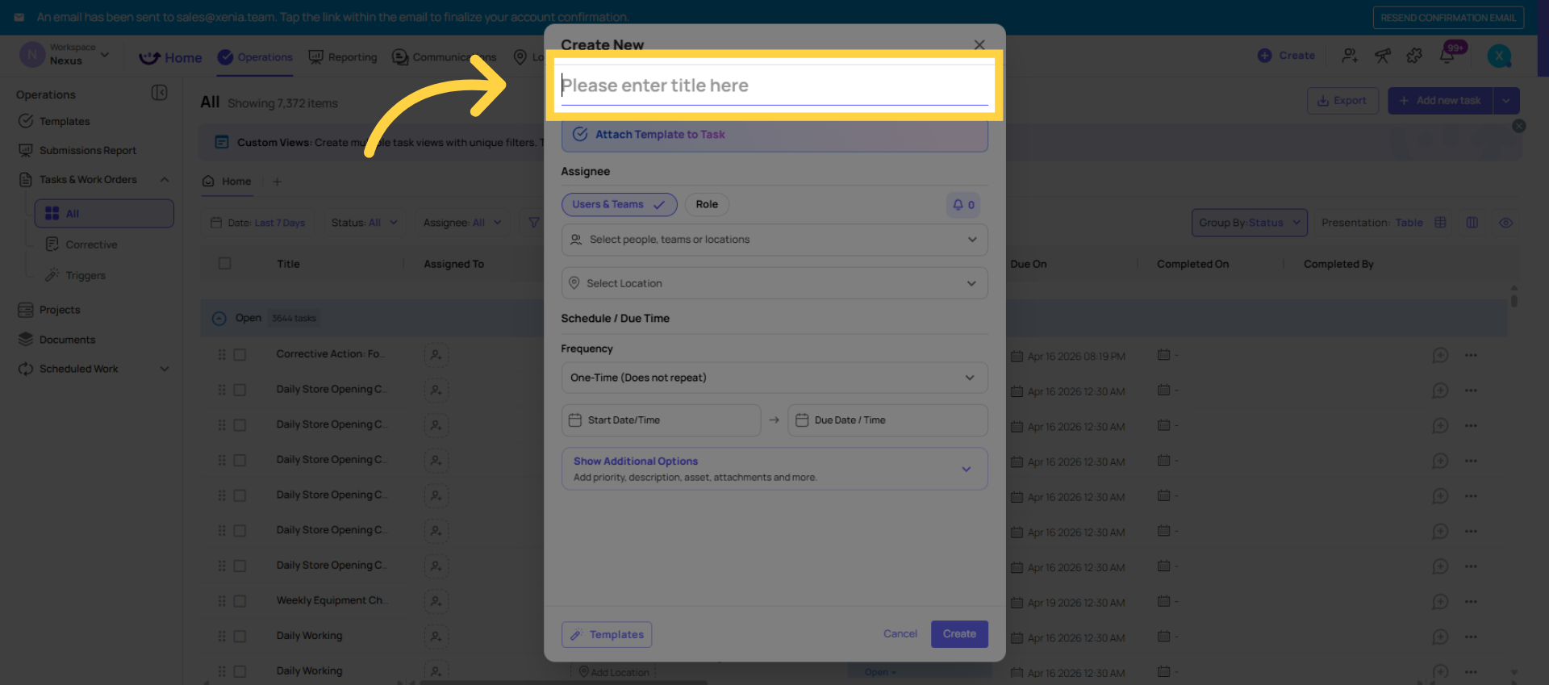This screenshot has height=685, width=1549.
Task: Open notifications bell with 99+ badge
Action: pyautogui.click(x=1448, y=55)
